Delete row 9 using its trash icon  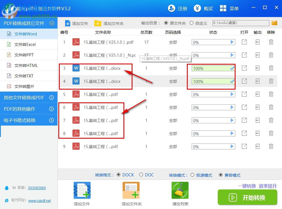click(x=271, y=147)
